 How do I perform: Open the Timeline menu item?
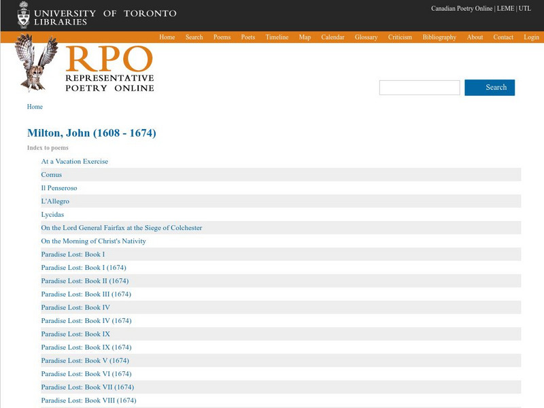[277, 37]
